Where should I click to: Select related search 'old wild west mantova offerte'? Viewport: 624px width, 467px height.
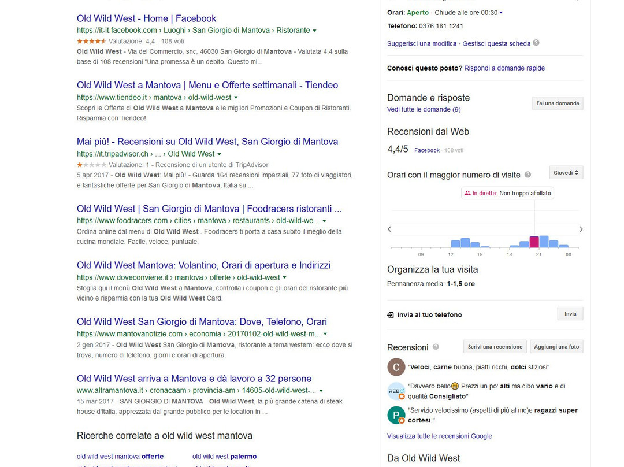click(x=120, y=456)
